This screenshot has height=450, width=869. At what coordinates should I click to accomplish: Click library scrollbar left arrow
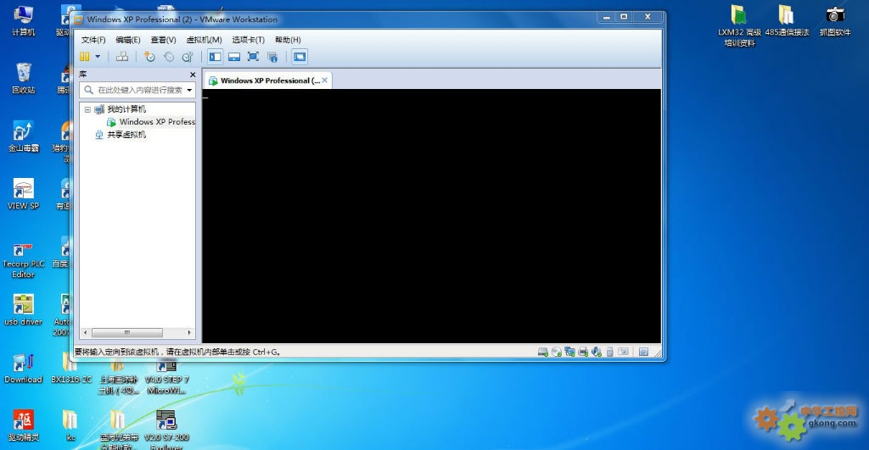click(x=86, y=333)
